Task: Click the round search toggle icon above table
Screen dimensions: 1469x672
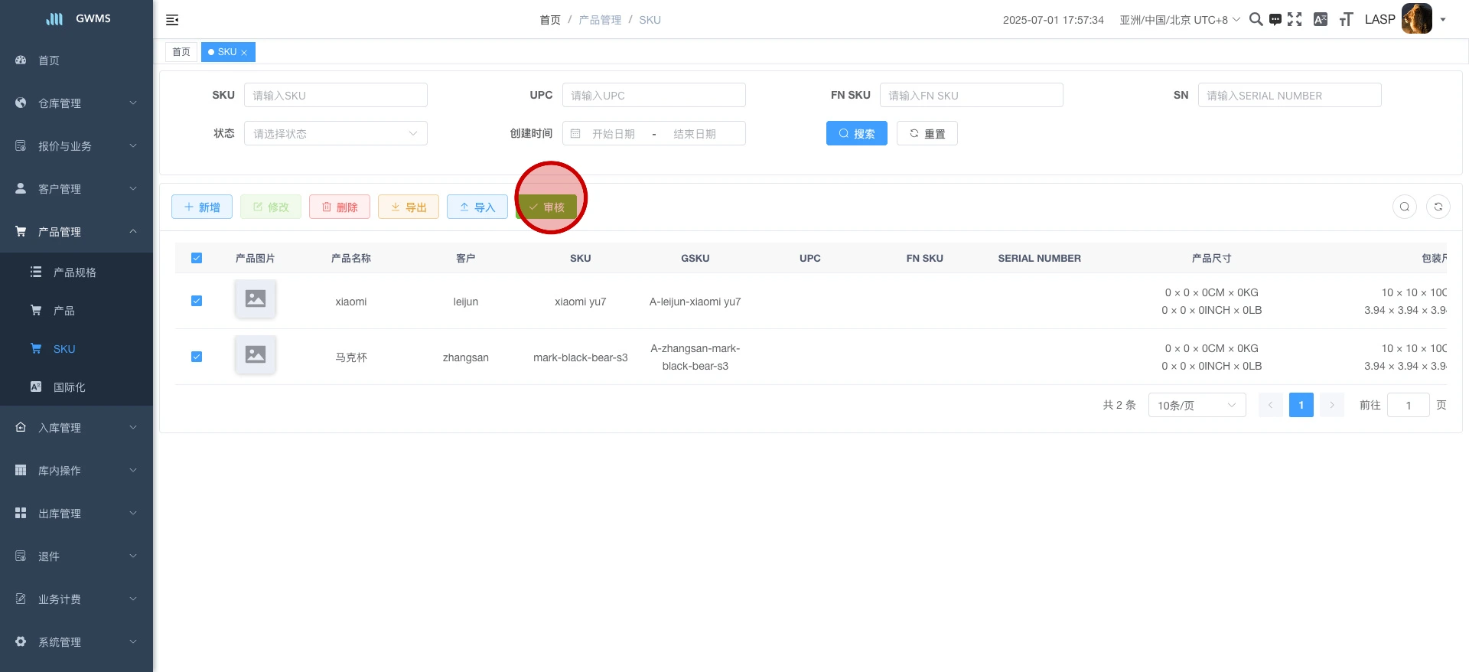Action: [x=1405, y=207]
